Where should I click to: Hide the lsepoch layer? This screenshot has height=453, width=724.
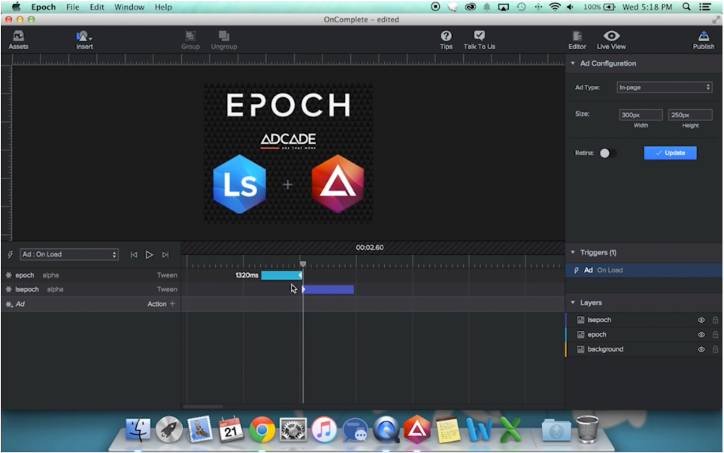coord(701,320)
